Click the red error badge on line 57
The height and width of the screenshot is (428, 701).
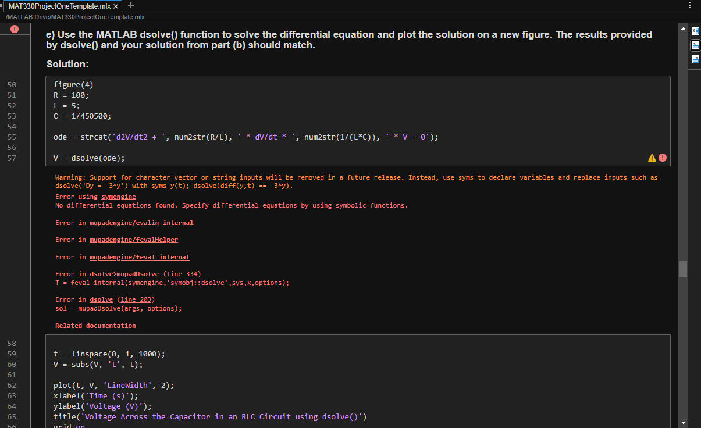click(662, 157)
